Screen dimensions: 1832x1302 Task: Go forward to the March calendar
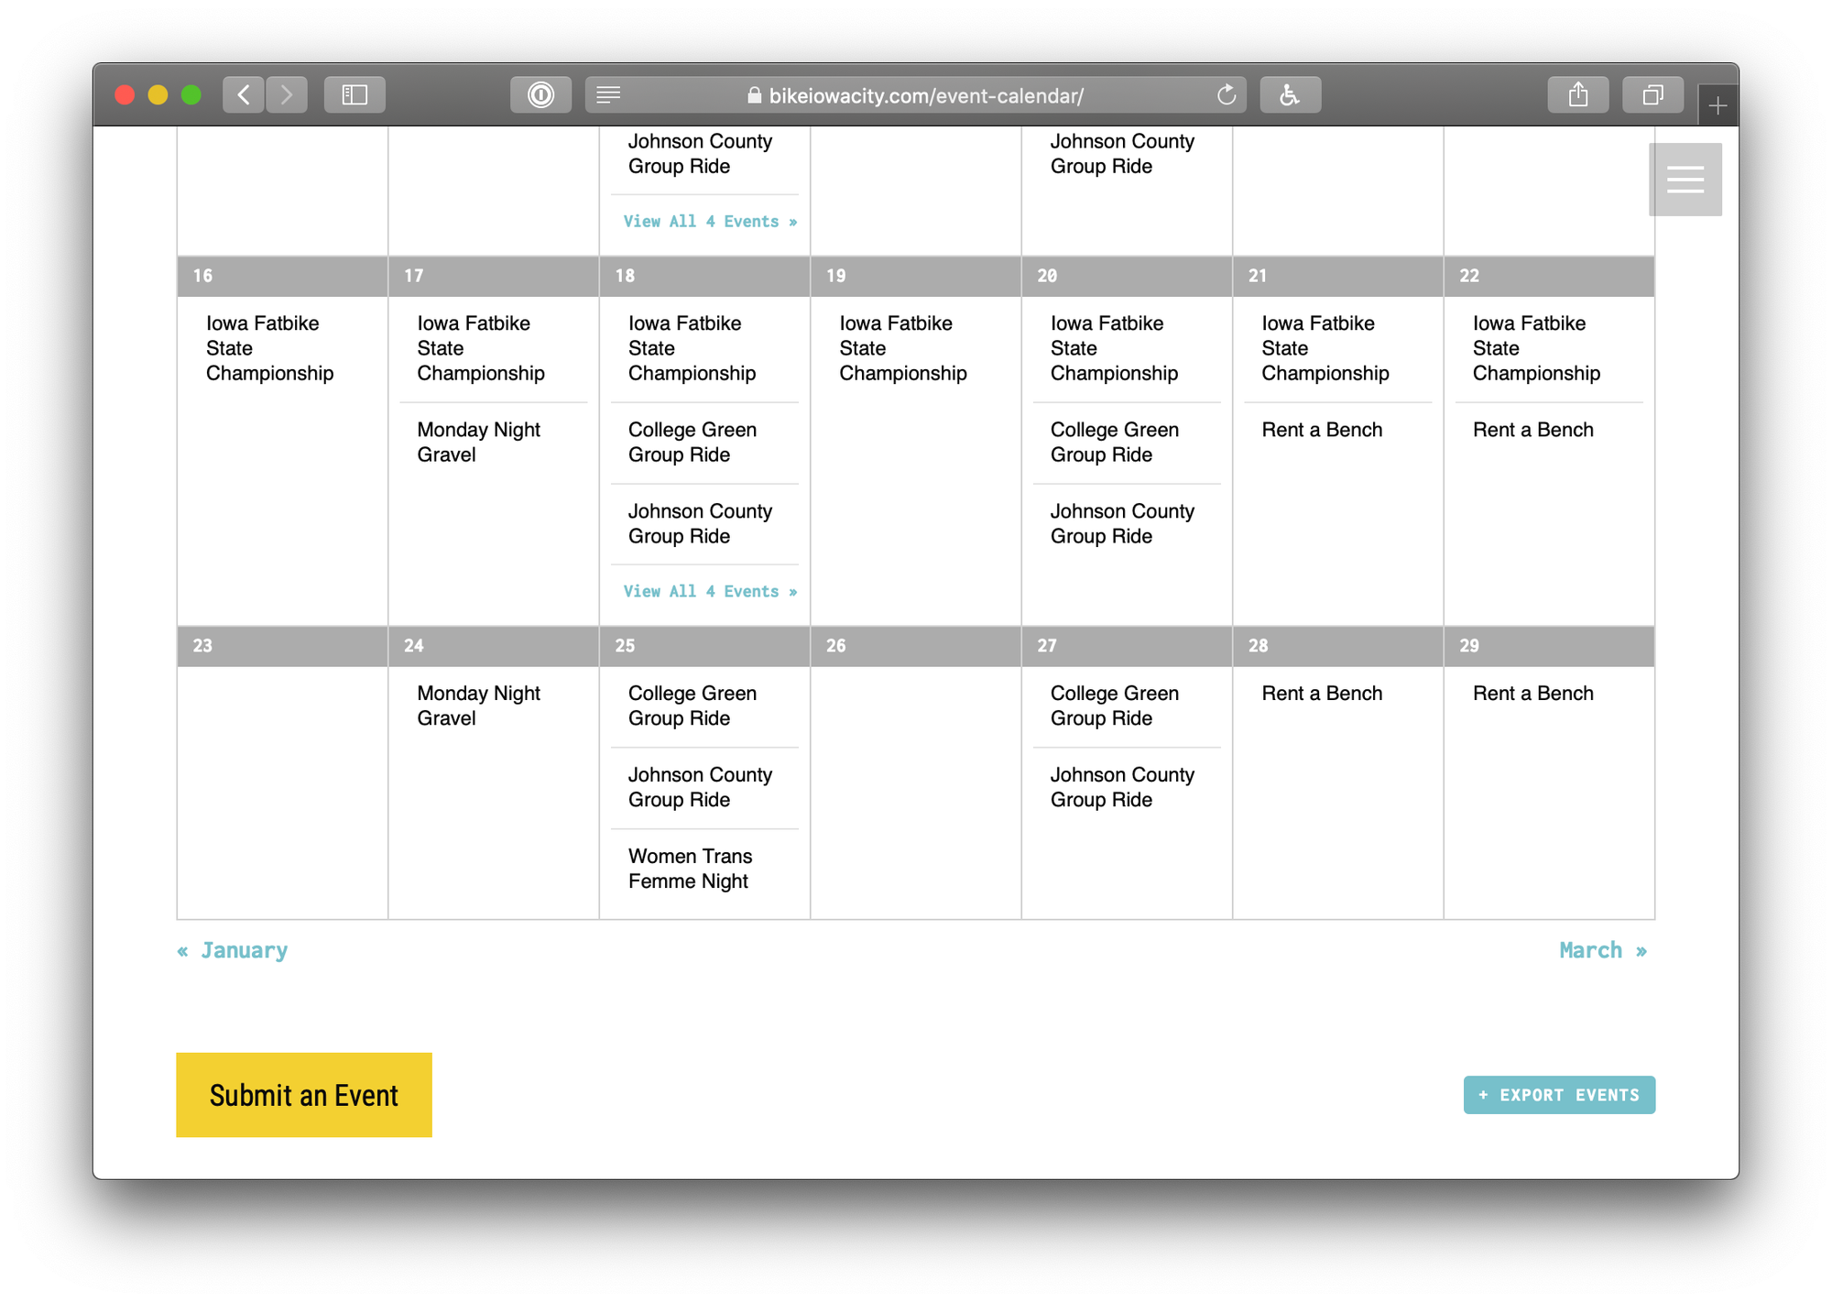[1602, 950]
